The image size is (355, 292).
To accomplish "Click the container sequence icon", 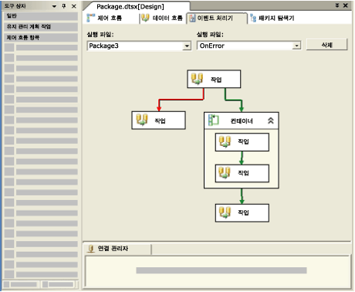I will coord(213,121).
